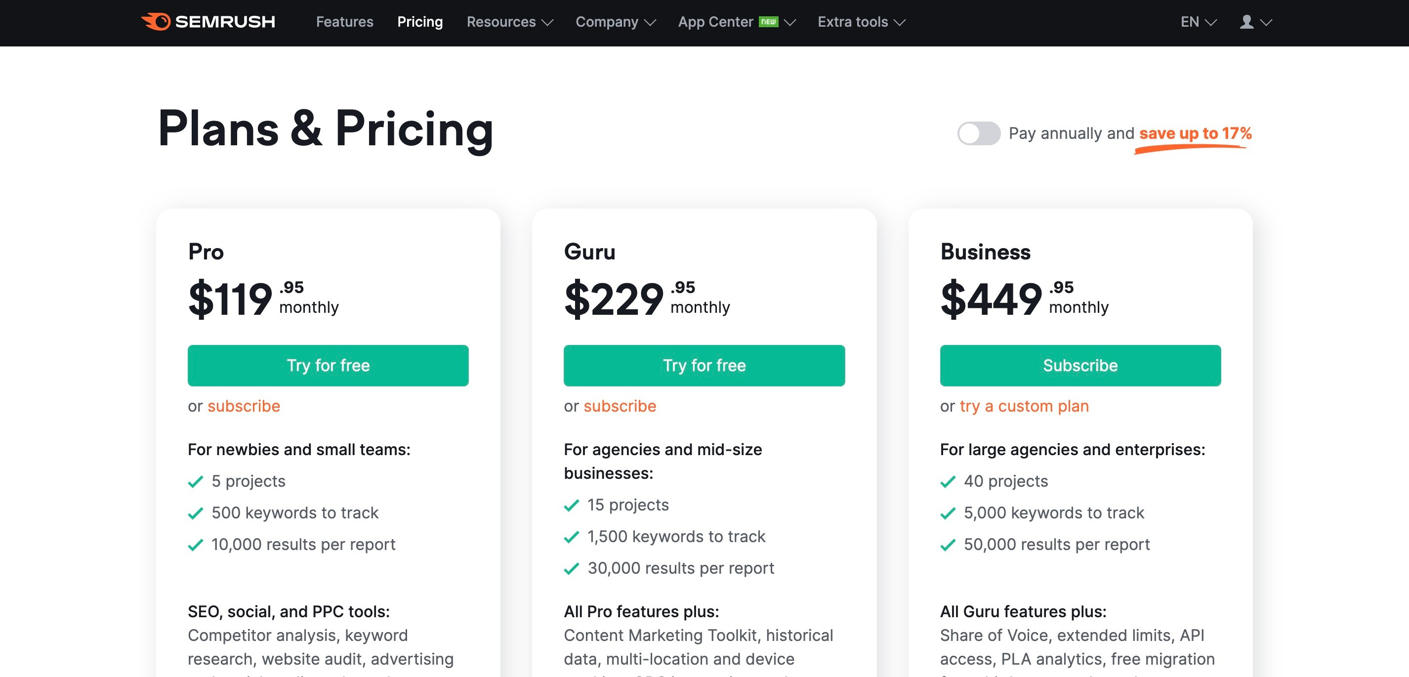Click 'For large agencies and enterprises:' text
The image size is (1409, 677).
click(1073, 449)
